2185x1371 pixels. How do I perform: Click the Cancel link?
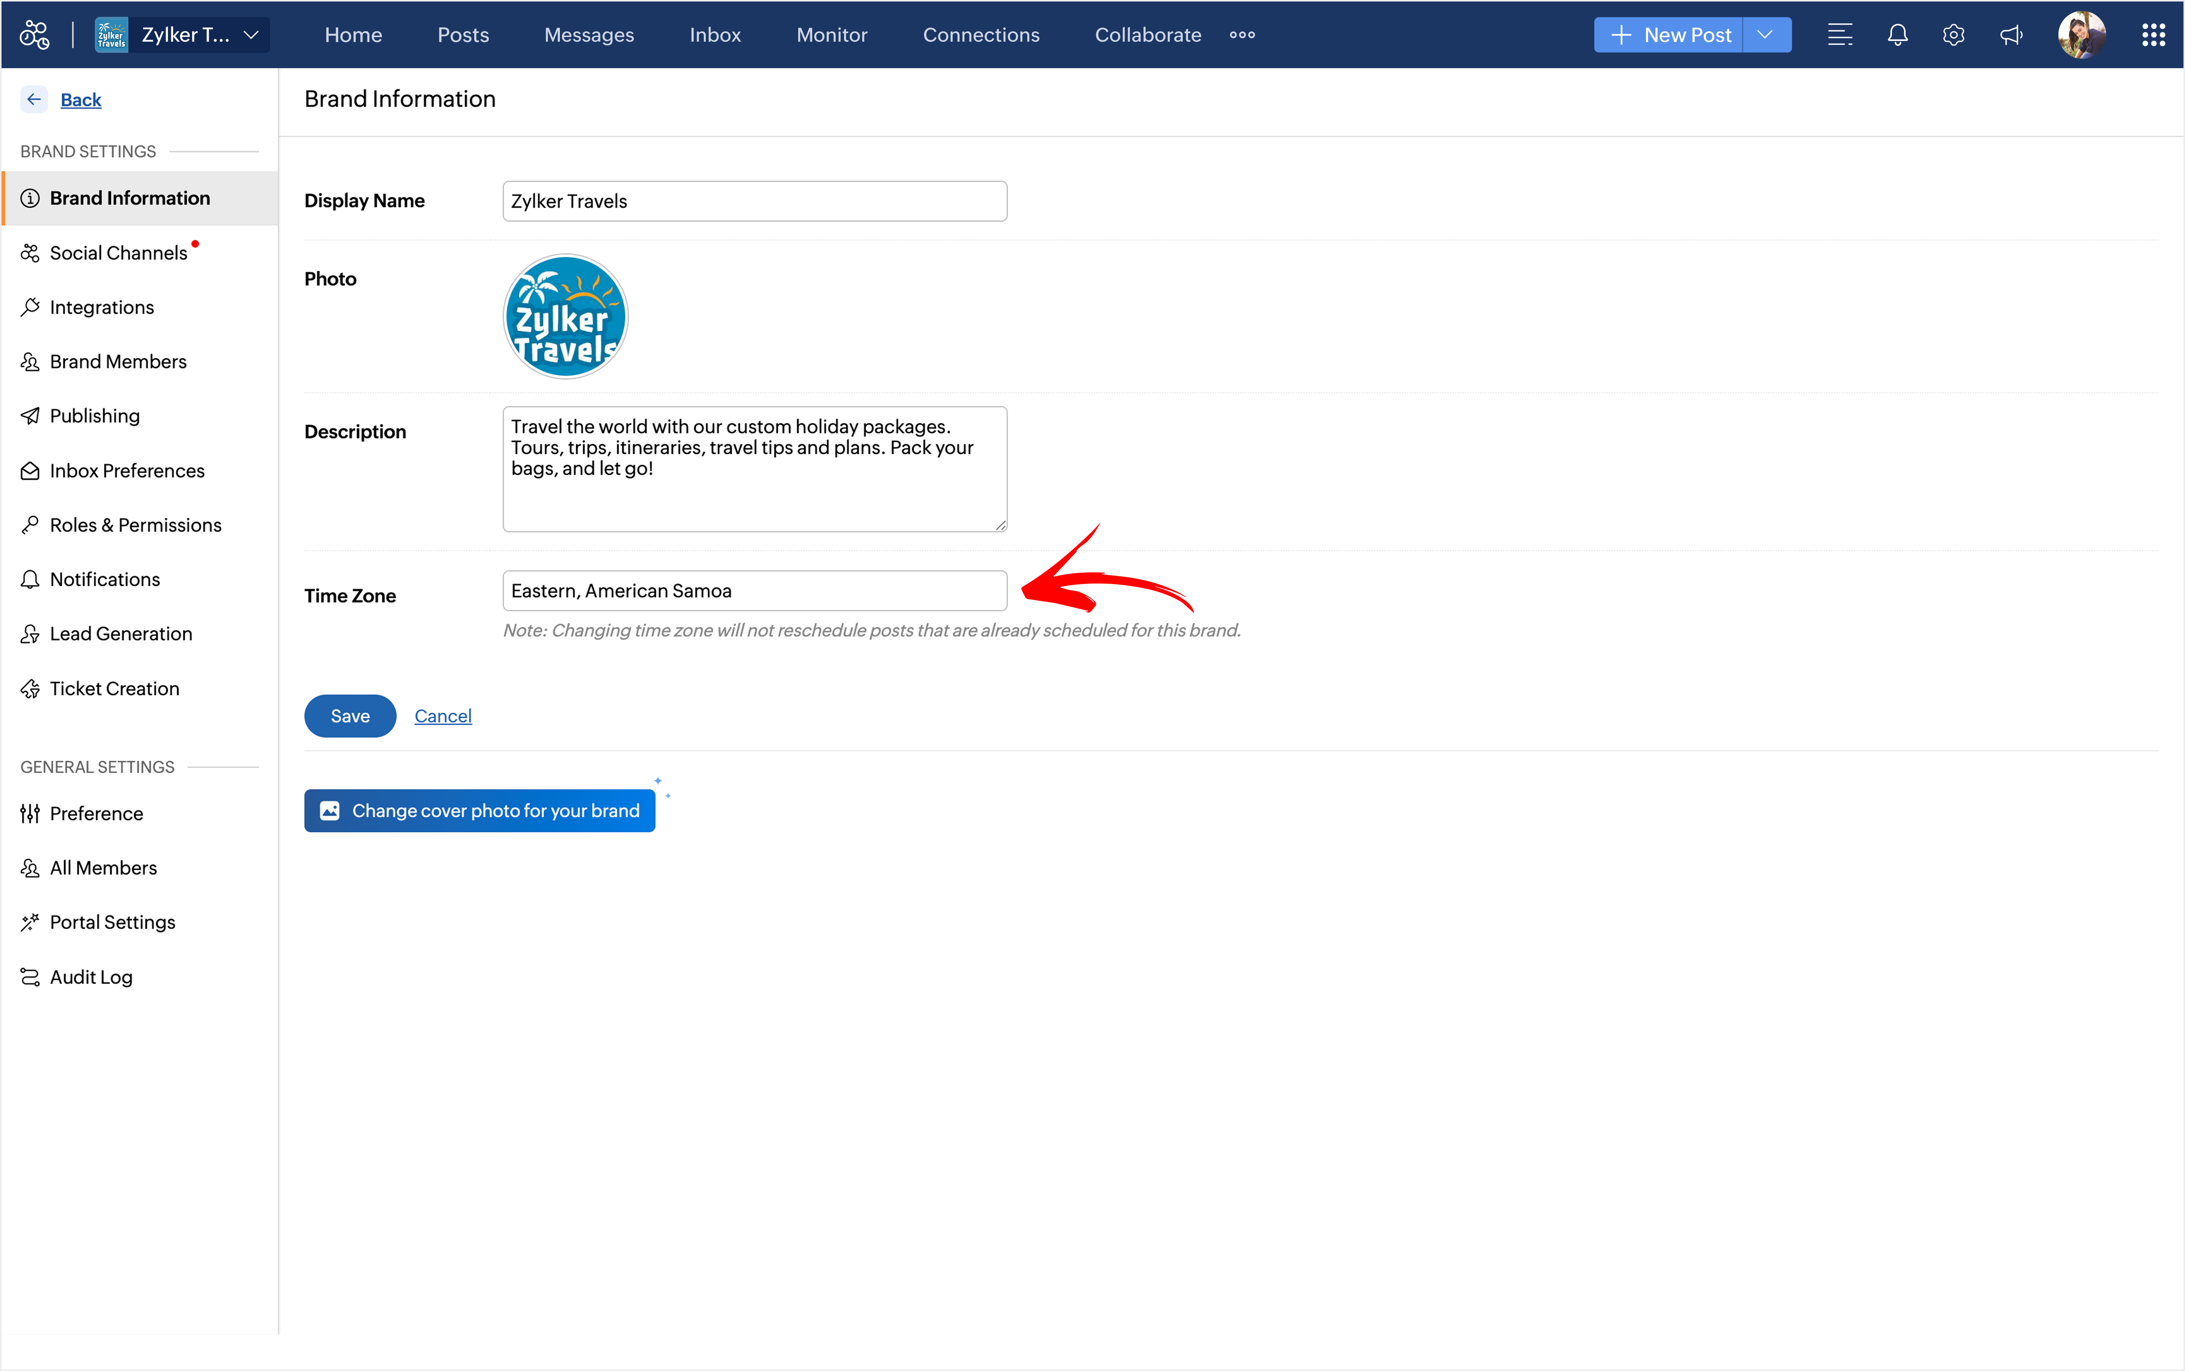coord(442,715)
